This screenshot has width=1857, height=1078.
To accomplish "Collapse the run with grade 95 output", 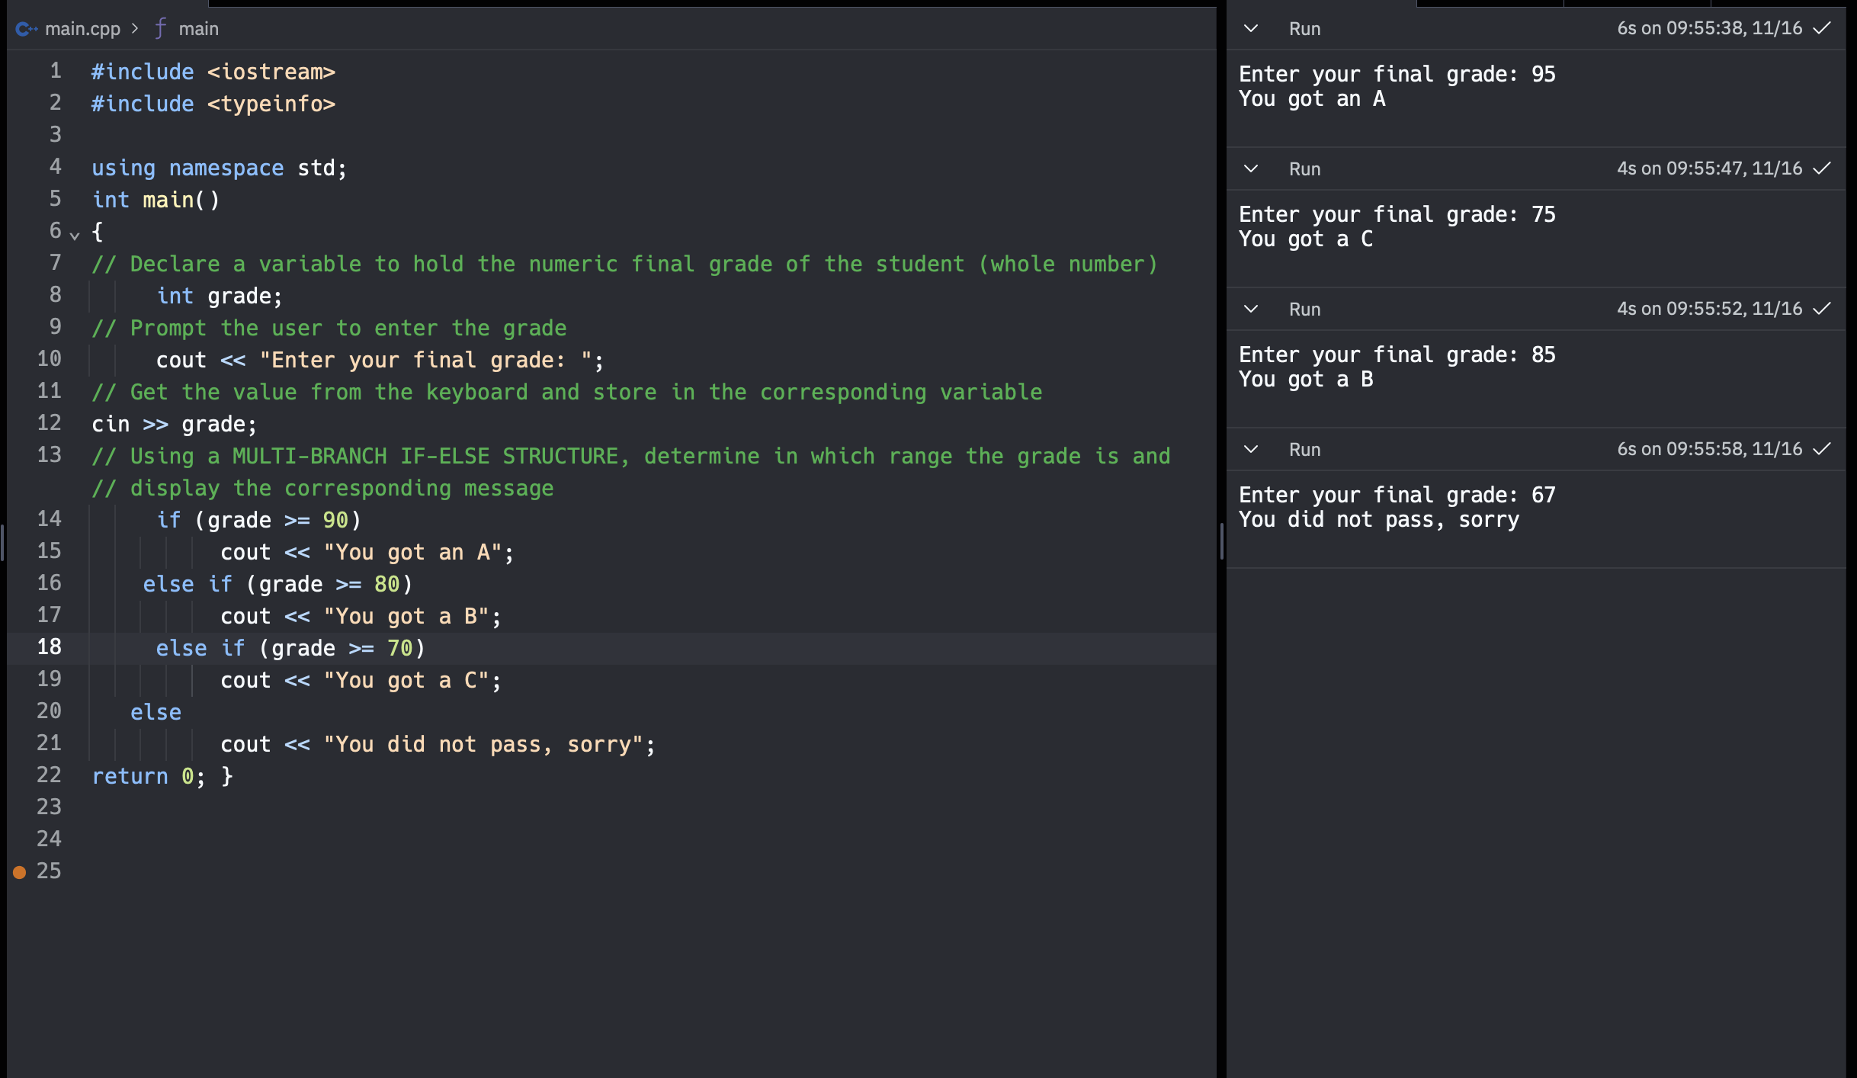I will 1250,28.
